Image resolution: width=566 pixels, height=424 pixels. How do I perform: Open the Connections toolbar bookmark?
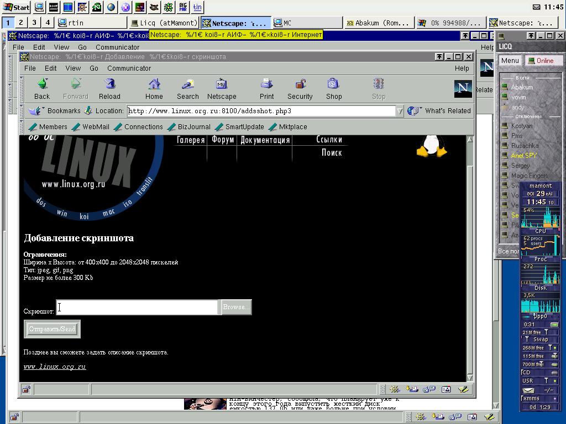pyautogui.click(x=138, y=127)
